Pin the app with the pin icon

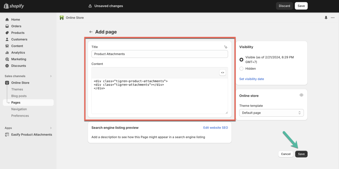click(x=326, y=18)
